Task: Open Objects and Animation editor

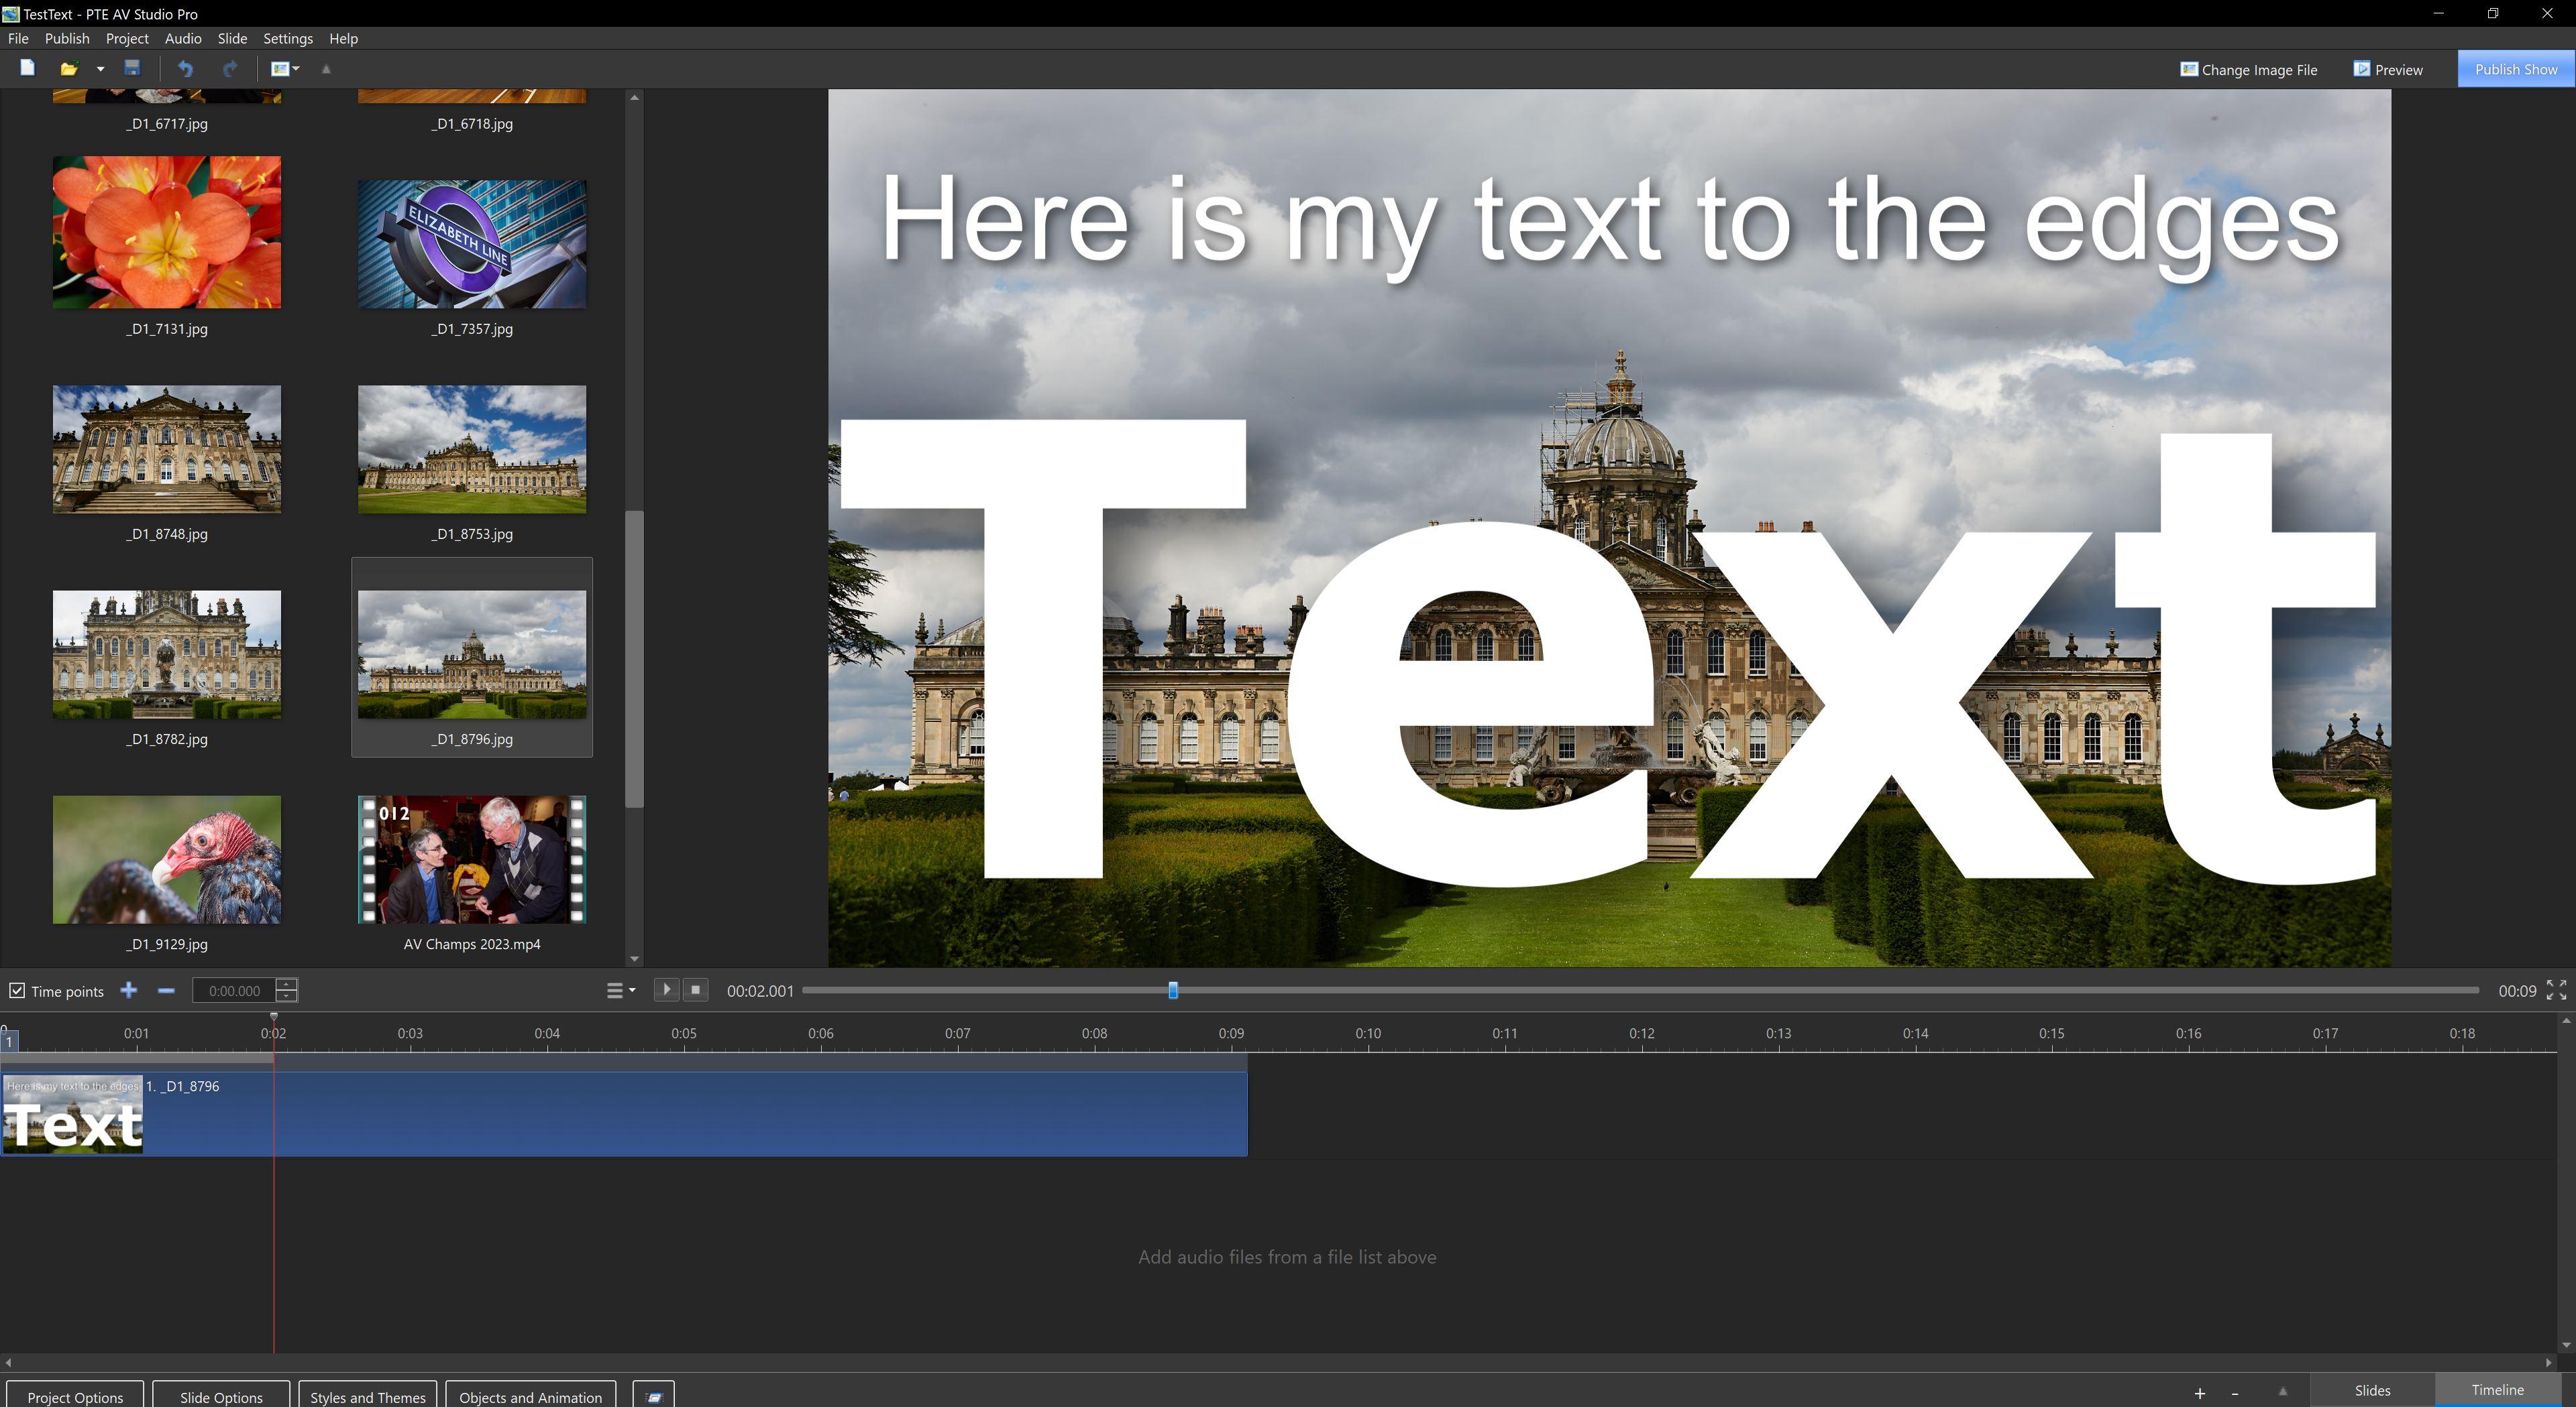Action: tap(530, 1396)
